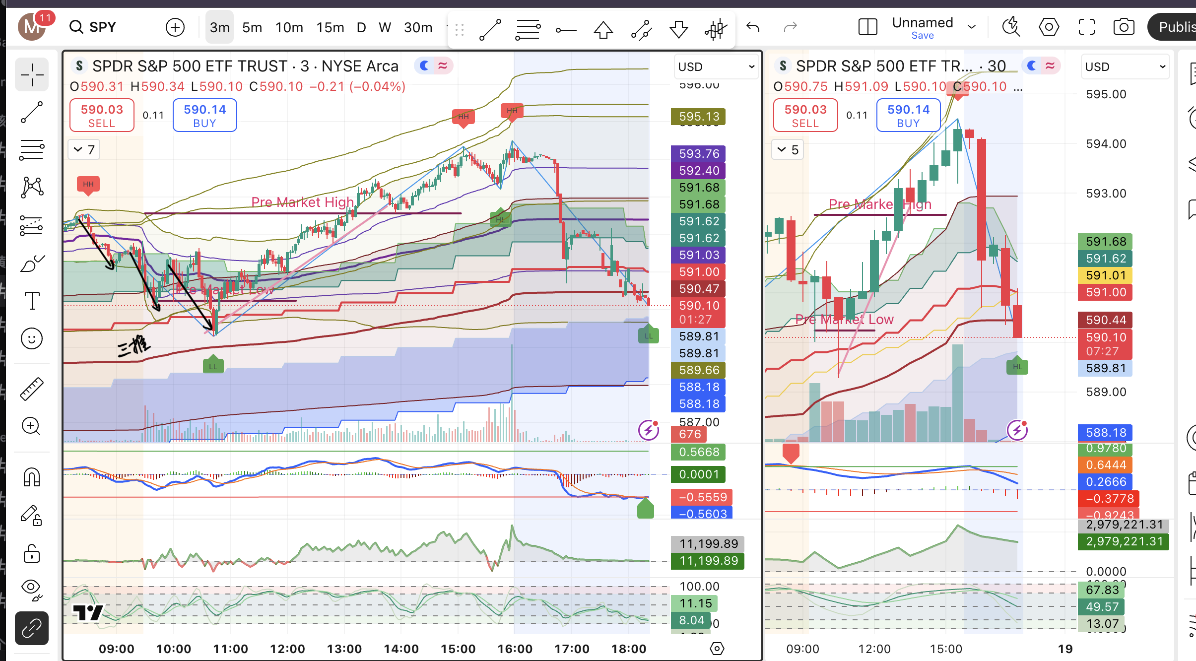Select W weekly timeframe

385,27
